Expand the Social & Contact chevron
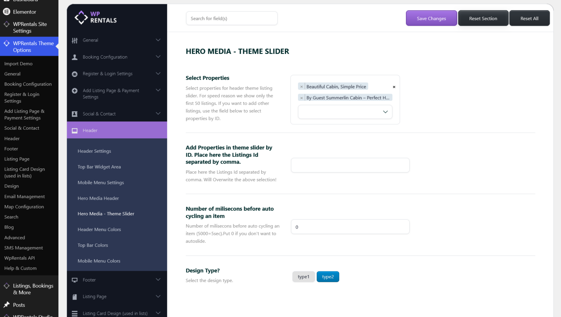 tap(158, 114)
